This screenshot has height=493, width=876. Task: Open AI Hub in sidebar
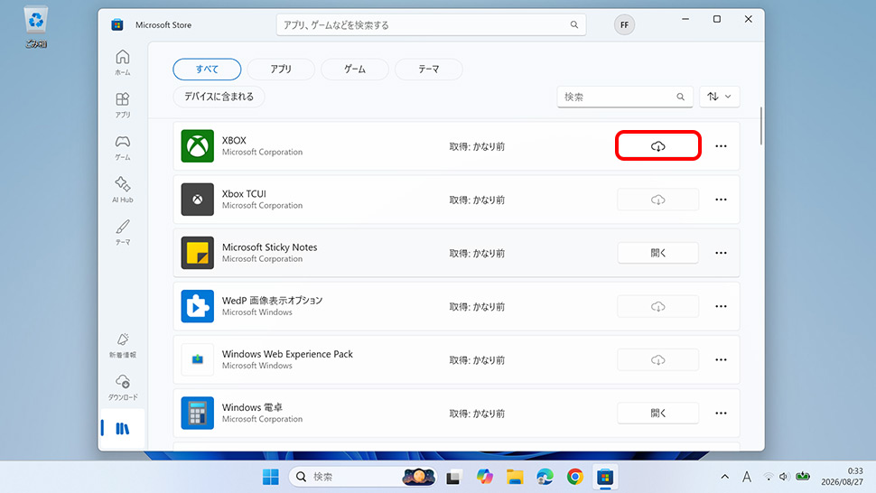[x=122, y=190]
